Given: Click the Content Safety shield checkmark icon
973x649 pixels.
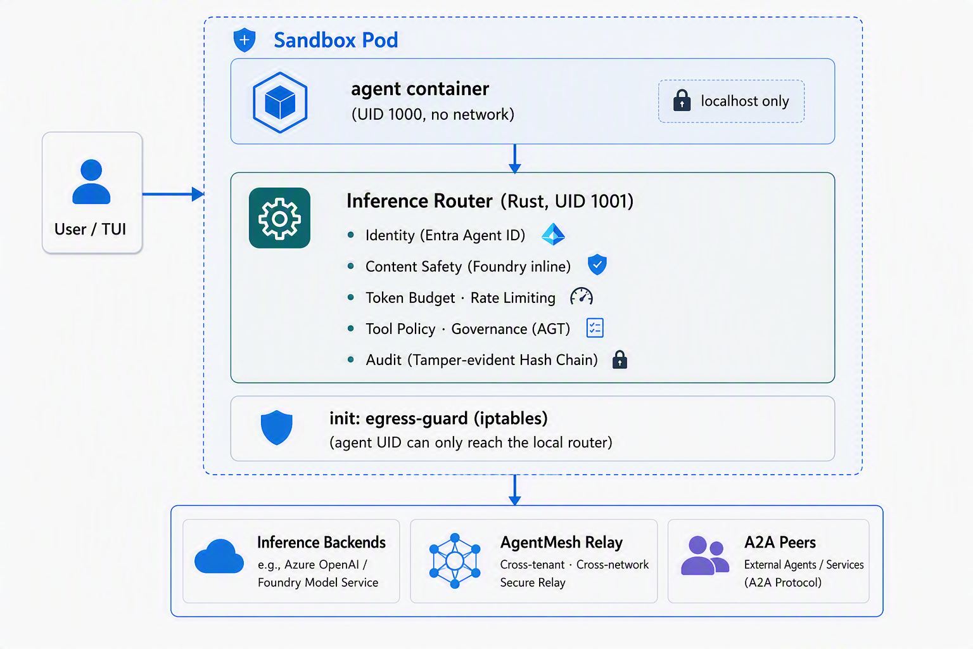Looking at the screenshot, I should tap(597, 265).
